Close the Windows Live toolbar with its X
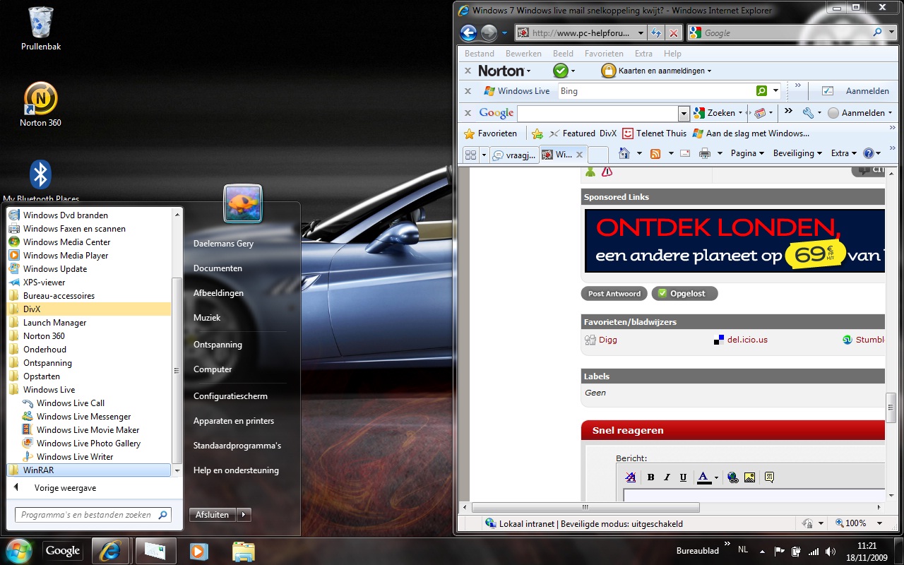The height and width of the screenshot is (565, 904). [468, 91]
